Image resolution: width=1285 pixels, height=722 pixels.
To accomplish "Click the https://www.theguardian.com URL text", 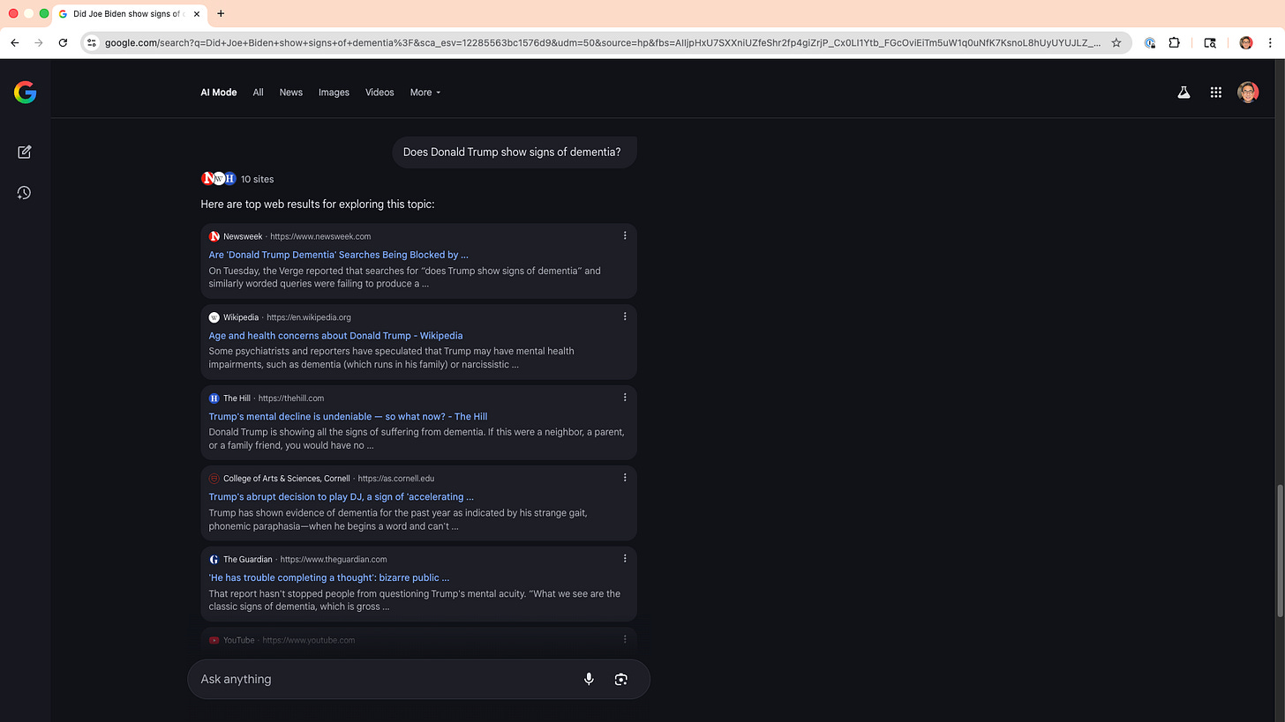I will [335, 559].
